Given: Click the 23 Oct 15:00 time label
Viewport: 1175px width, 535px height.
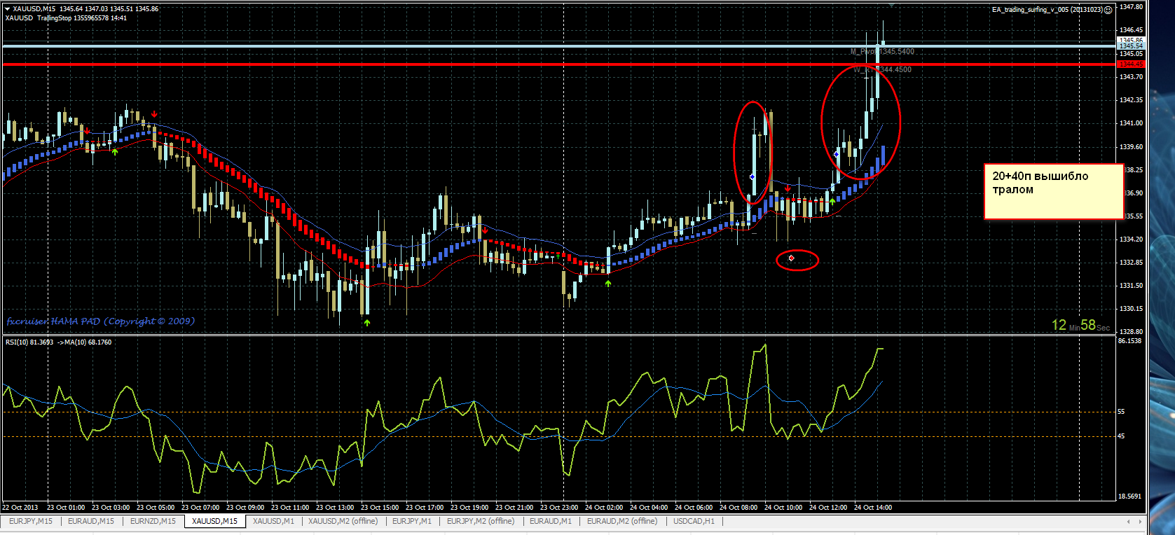Looking at the screenshot, I should point(380,508).
